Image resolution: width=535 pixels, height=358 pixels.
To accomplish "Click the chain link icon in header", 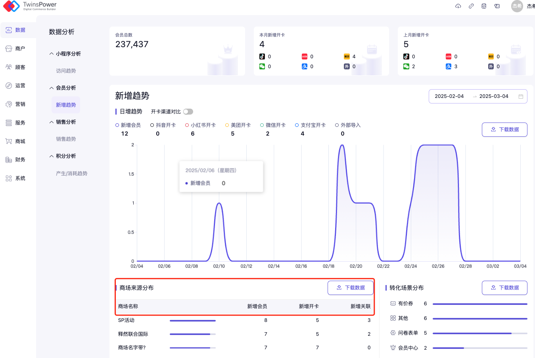I will coord(471,6).
